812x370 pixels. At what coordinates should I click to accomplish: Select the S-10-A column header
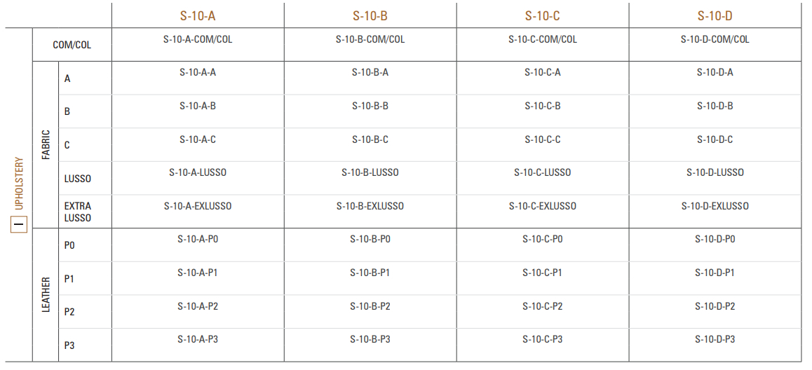pyautogui.click(x=197, y=15)
